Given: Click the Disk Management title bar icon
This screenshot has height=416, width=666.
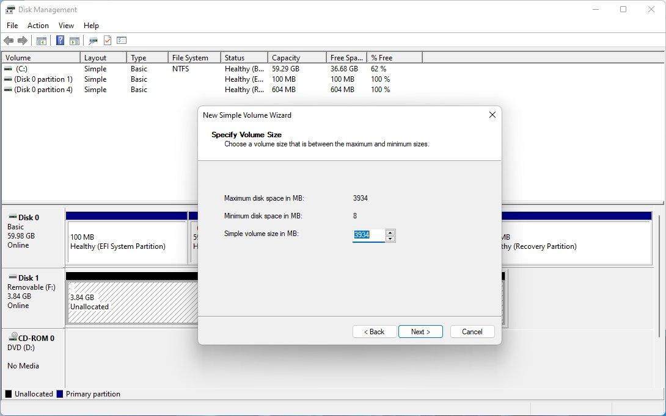Looking at the screenshot, I should (10, 10).
